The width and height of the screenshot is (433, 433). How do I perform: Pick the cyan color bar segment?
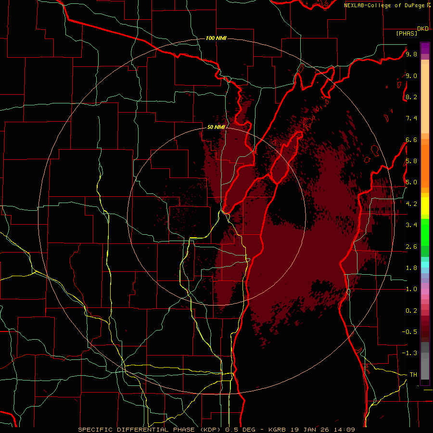click(425, 265)
